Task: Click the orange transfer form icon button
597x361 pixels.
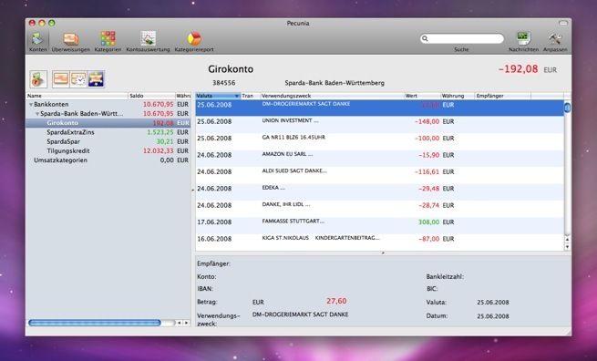Action: point(61,79)
